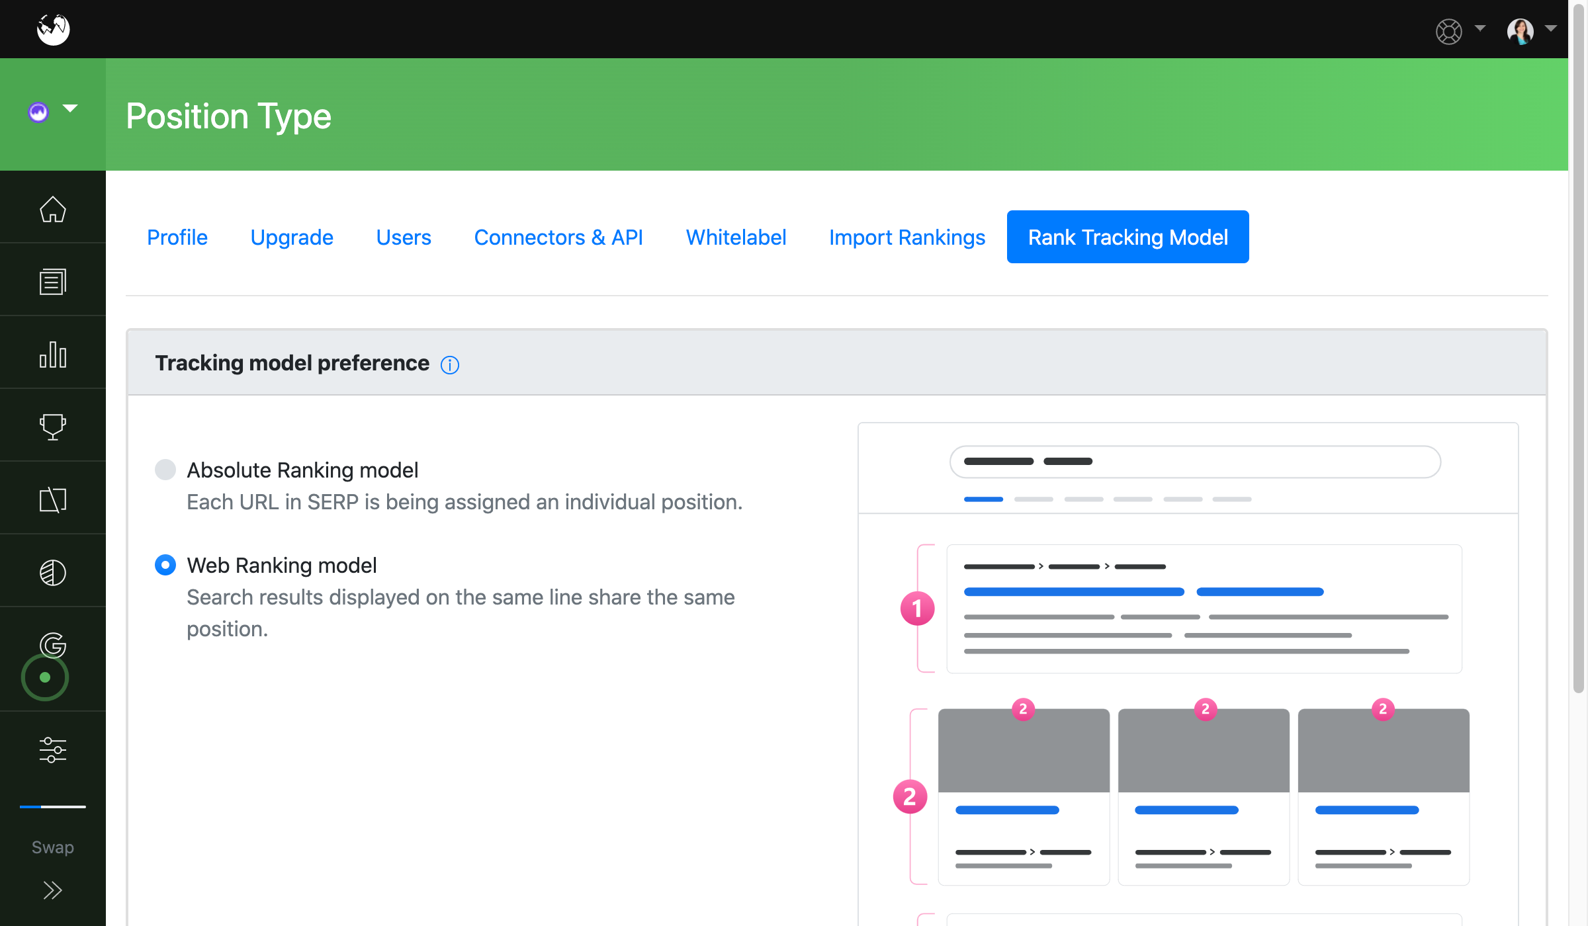Click the pink number 1 badge
Screen dimensions: 1588x926
tap(918, 609)
